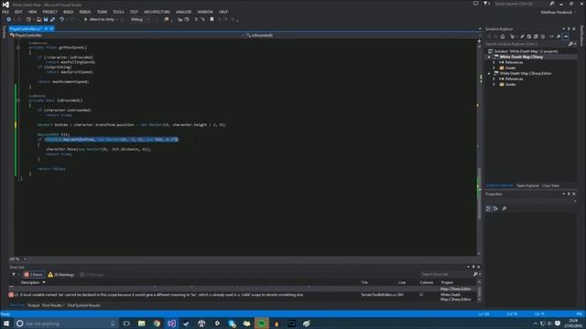Open the ARCHITECTURE menu
Screen dimensions: 586x329
157,12
